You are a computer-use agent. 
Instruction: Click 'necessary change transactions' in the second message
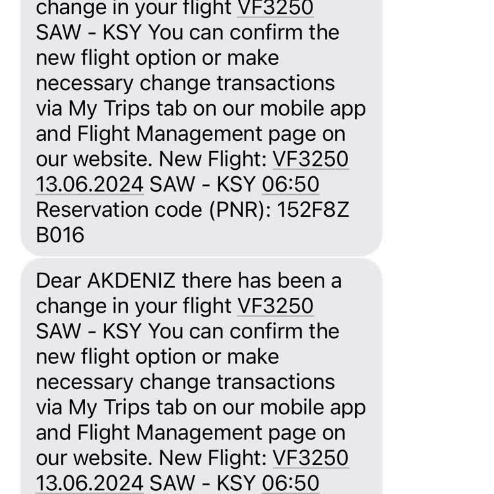(x=185, y=383)
